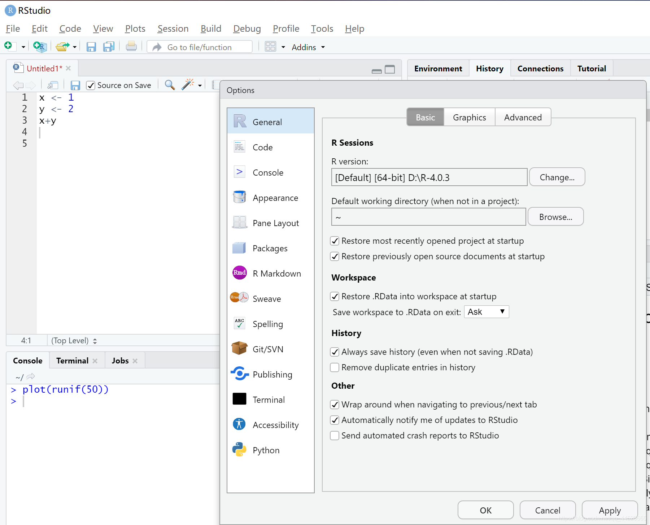
Task: Click the Save document icon in main toolbar
Action: (x=91, y=47)
